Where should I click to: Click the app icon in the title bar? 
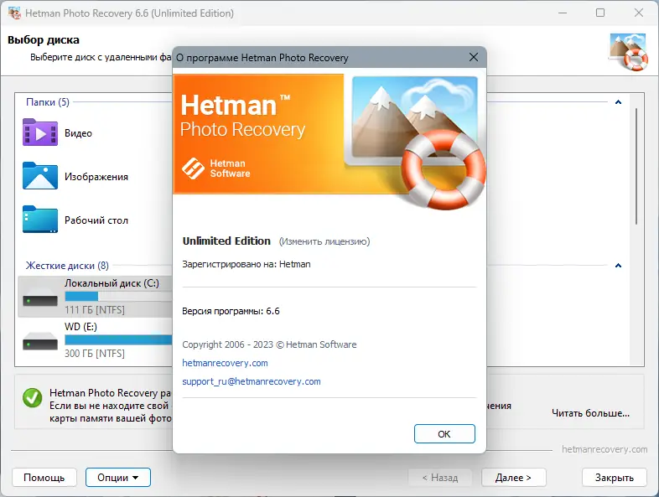point(14,13)
